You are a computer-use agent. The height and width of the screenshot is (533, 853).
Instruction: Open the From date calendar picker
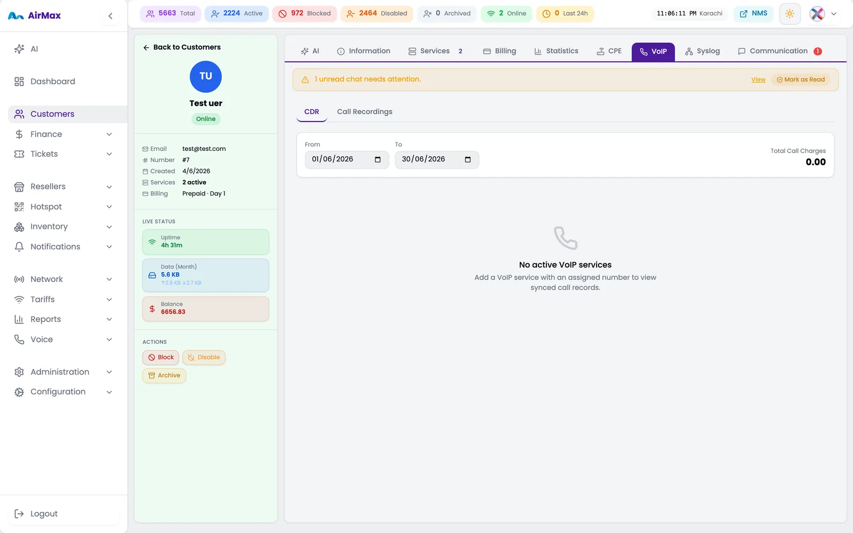click(x=378, y=159)
